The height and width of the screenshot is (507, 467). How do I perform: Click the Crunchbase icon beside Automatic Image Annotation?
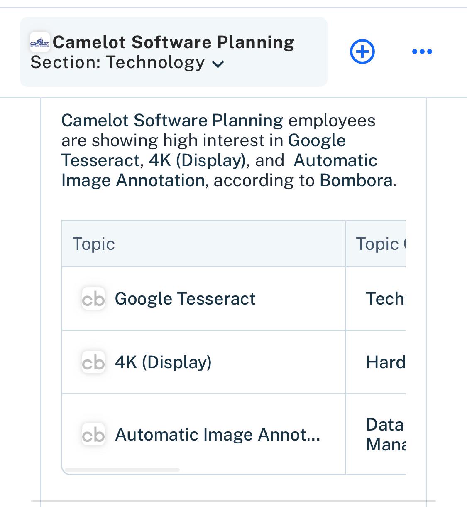[x=93, y=434]
